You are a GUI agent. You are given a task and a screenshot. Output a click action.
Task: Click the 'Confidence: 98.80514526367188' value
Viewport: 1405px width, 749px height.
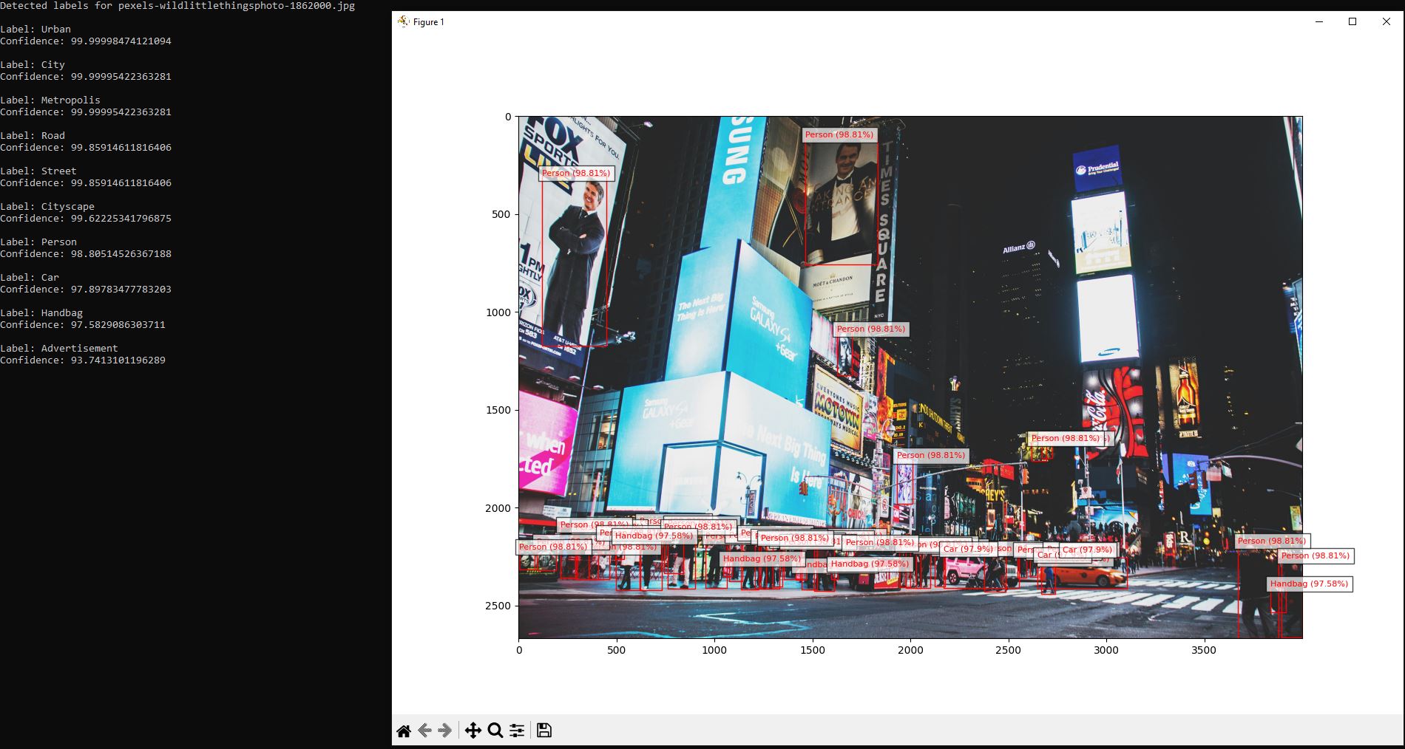(x=121, y=254)
